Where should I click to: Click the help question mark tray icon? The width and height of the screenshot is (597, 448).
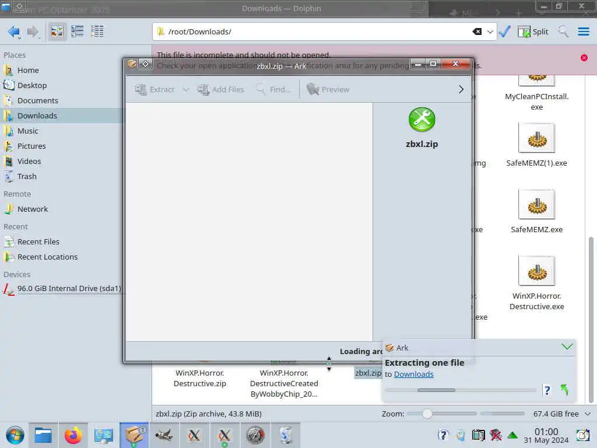point(443,435)
